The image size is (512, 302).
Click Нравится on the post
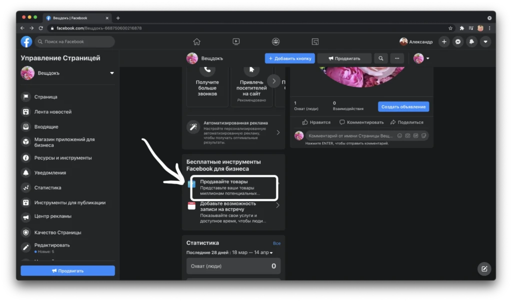click(316, 122)
